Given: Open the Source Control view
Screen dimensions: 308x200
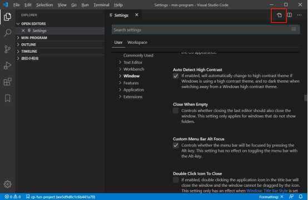Looking at the screenshot, I should point(7,49).
